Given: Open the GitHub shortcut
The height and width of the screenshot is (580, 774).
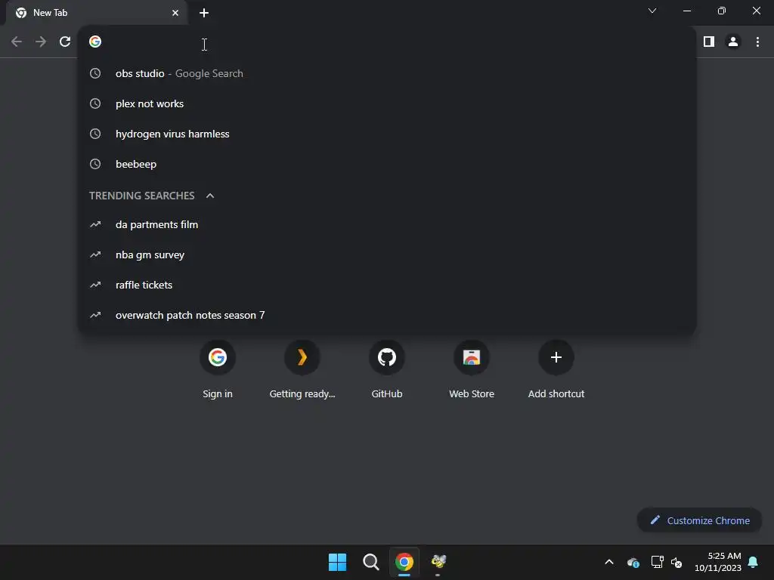Looking at the screenshot, I should click(x=386, y=369).
